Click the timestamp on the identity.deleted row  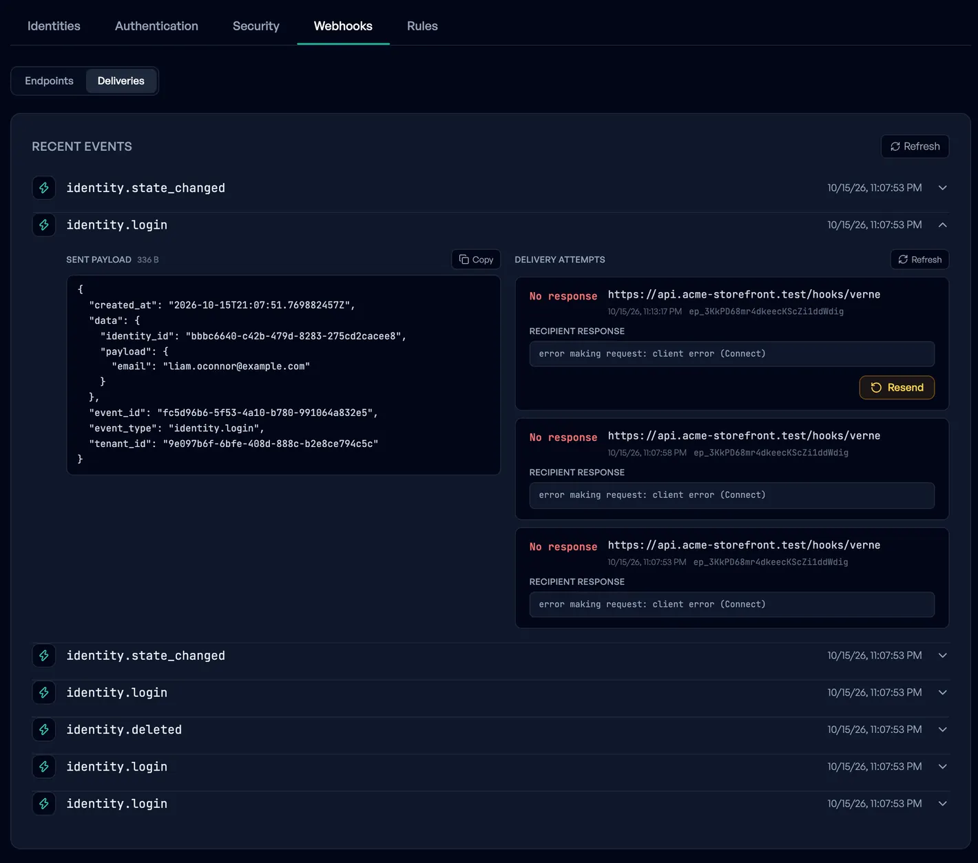coord(875,729)
